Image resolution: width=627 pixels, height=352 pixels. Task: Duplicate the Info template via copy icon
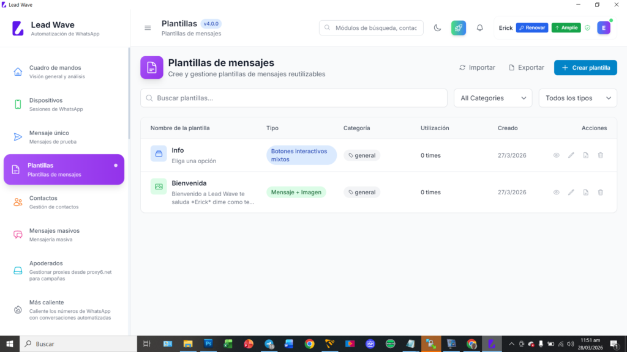tap(586, 155)
